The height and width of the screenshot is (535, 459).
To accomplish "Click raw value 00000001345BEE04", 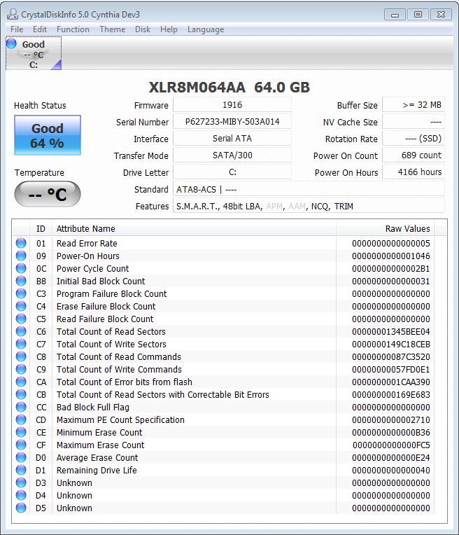I will click(391, 331).
